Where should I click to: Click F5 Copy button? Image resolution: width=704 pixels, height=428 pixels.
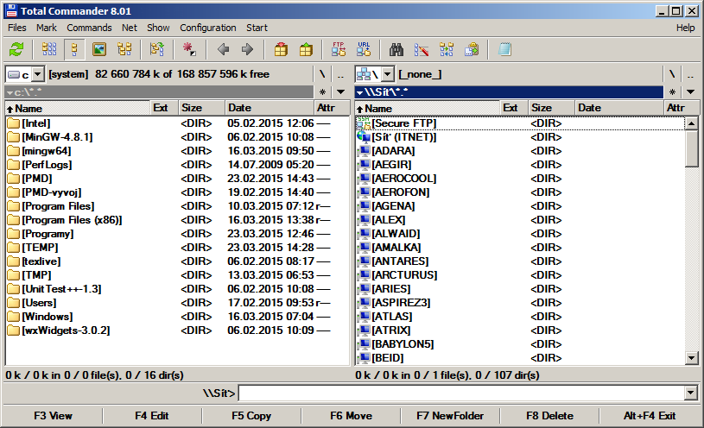click(251, 416)
